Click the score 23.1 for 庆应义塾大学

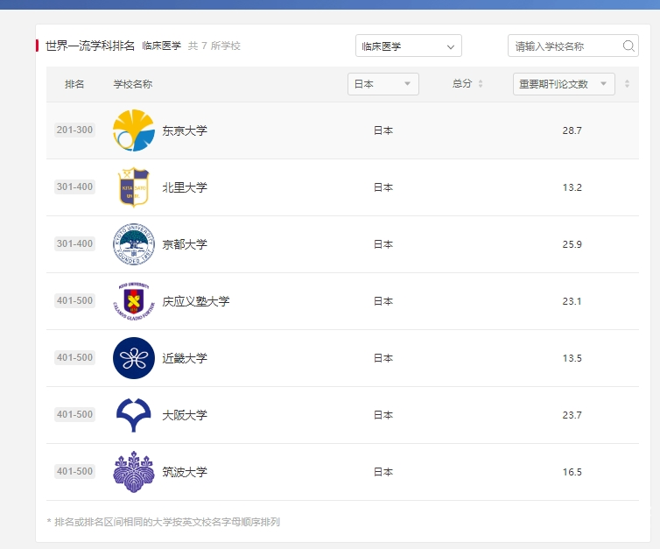pos(572,301)
